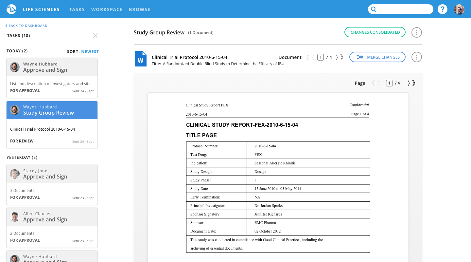Click the Life Sciences logo icon

point(11,9)
